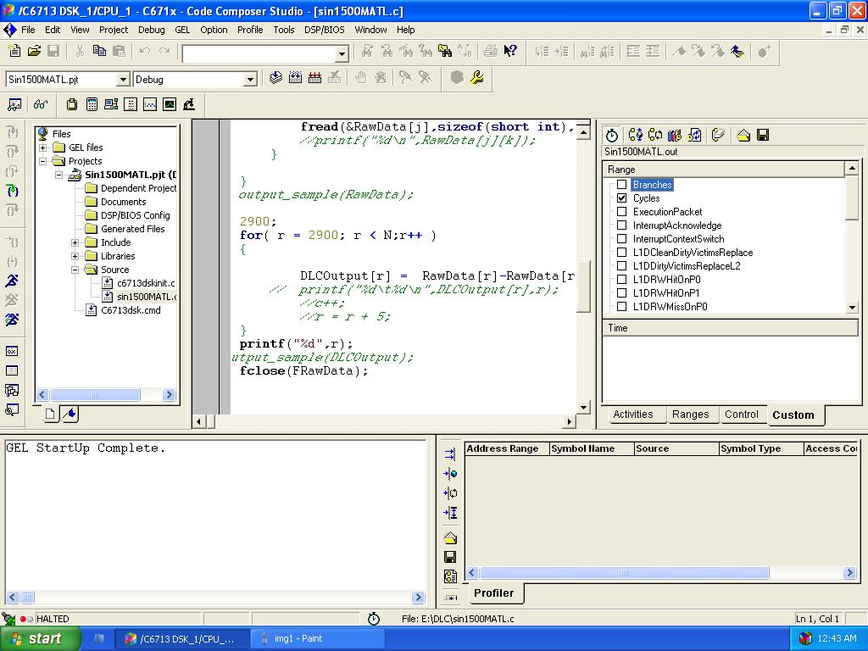Tick the InterruptAcknowledge checkbox
Screen dimensions: 868x651
tap(621, 225)
